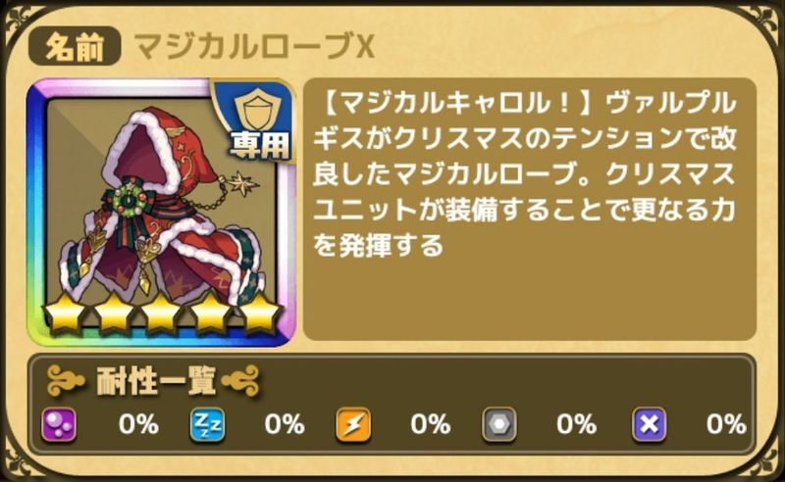Tap the gray hexagon petrify resistance icon

[x=499, y=424]
